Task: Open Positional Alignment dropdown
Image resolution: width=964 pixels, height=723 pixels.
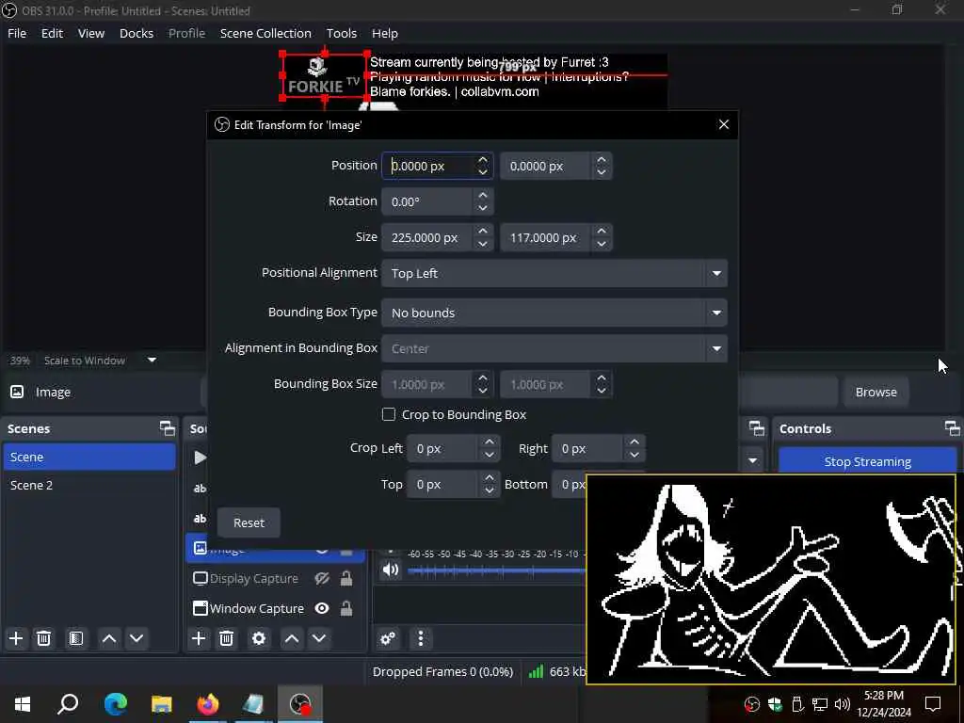Action: [554, 273]
